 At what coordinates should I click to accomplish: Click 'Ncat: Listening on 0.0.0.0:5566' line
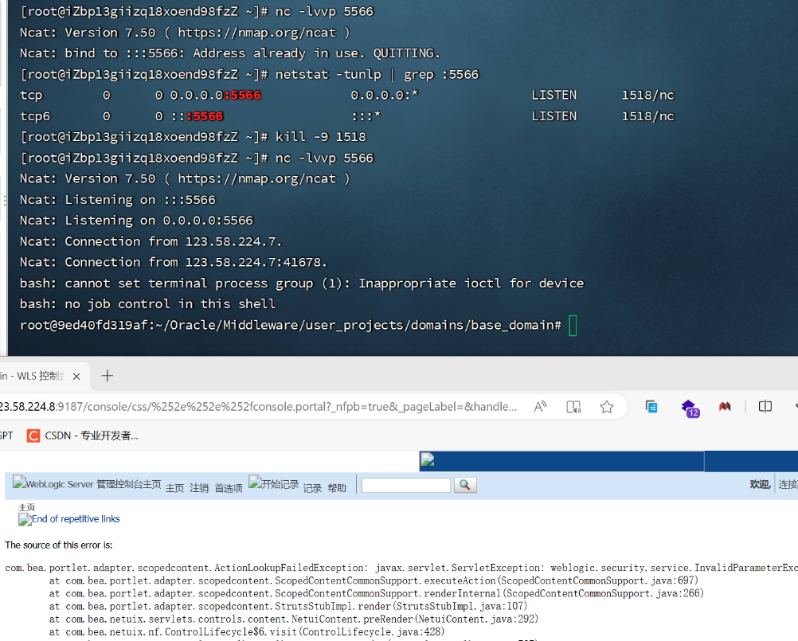pyautogui.click(x=136, y=221)
